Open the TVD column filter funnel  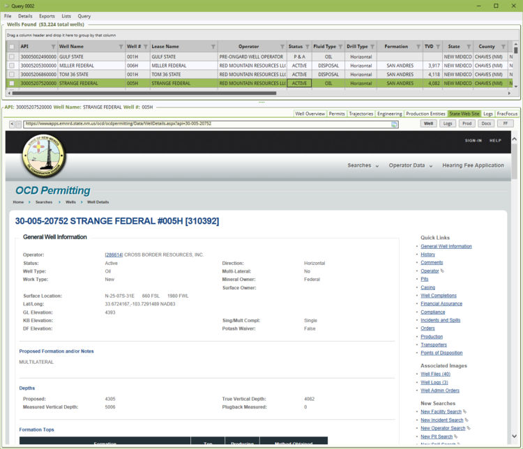tap(438, 47)
